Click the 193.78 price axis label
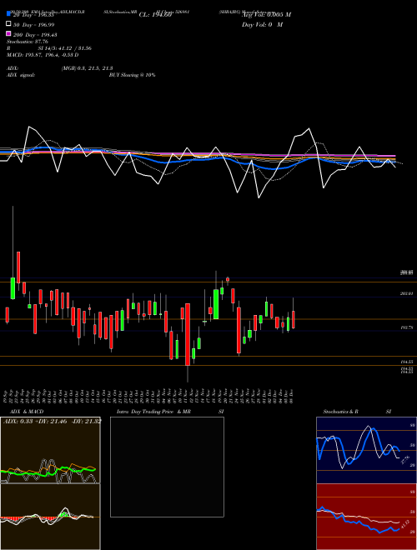 coord(407,327)
